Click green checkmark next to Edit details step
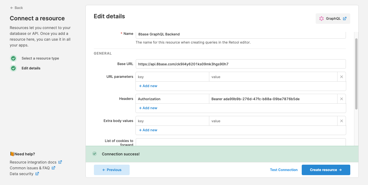368x185 pixels. click(13, 68)
